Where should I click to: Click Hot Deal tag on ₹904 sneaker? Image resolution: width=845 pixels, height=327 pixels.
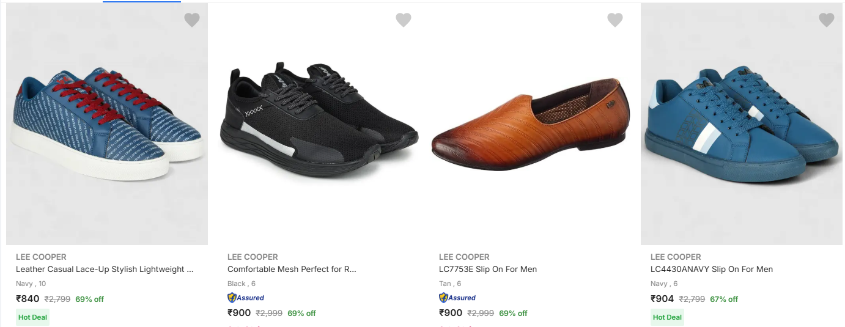(x=667, y=317)
